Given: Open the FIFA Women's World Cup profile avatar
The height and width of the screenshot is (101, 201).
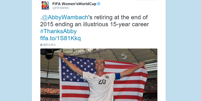Looking at the screenshot, I should tap(45, 5).
